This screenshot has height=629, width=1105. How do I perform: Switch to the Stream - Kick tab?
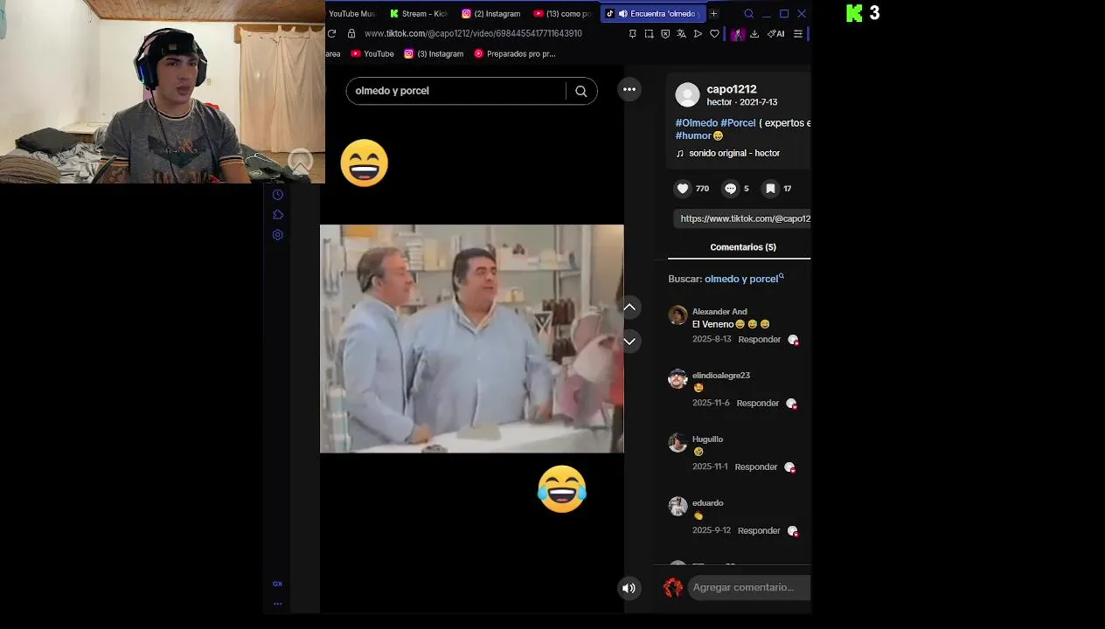[419, 14]
